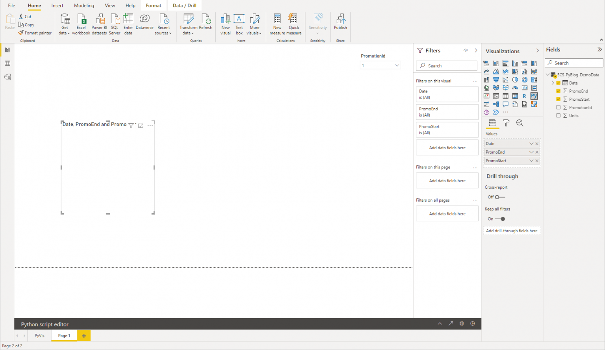Image resolution: width=605 pixels, height=350 pixels.
Task: Type in the Fields search box
Action: pyautogui.click(x=573, y=63)
